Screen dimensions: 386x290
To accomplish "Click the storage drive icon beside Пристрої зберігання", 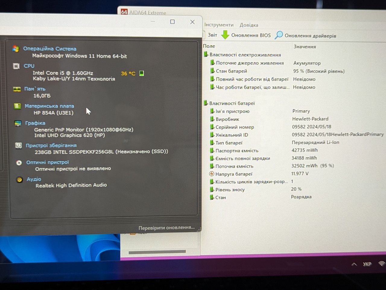I will click(x=19, y=145).
